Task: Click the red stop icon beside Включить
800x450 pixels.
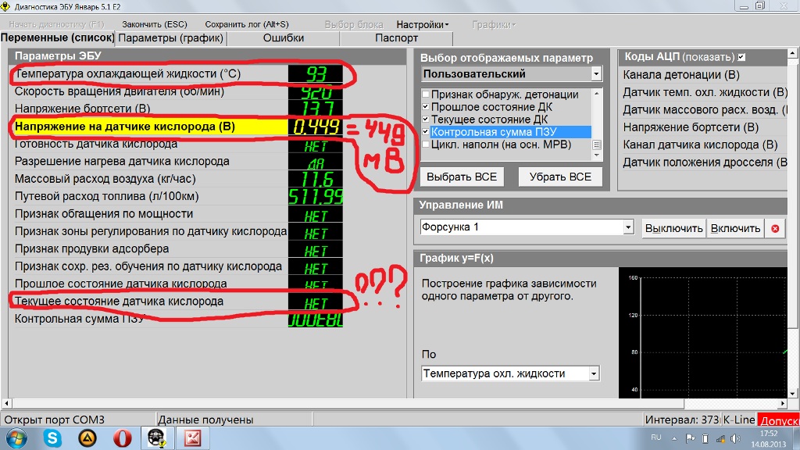Action: coord(775,228)
